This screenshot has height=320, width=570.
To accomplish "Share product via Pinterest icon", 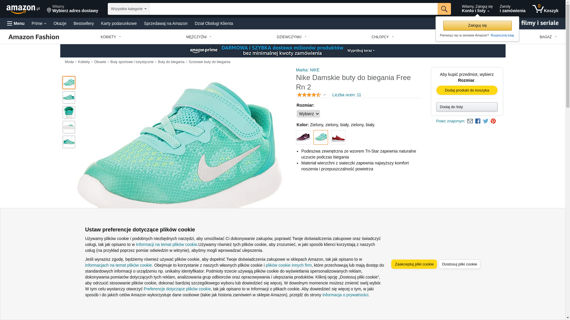I will [x=493, y=121].
